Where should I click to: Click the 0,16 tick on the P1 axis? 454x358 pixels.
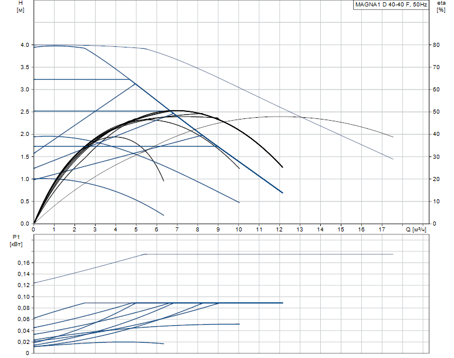[x=22, y=263]
